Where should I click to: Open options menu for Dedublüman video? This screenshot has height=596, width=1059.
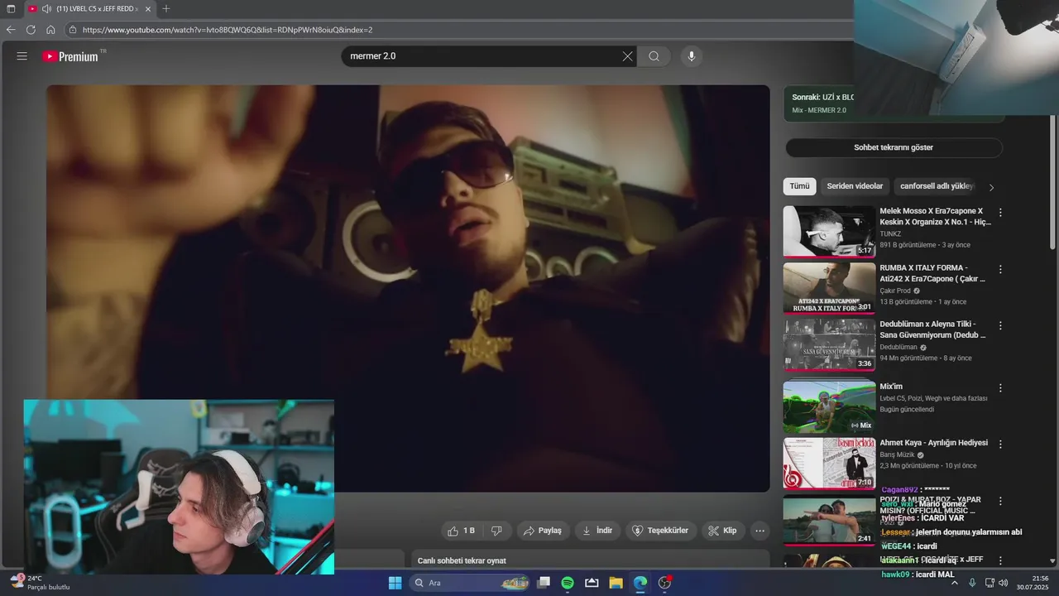(1000, 327)
